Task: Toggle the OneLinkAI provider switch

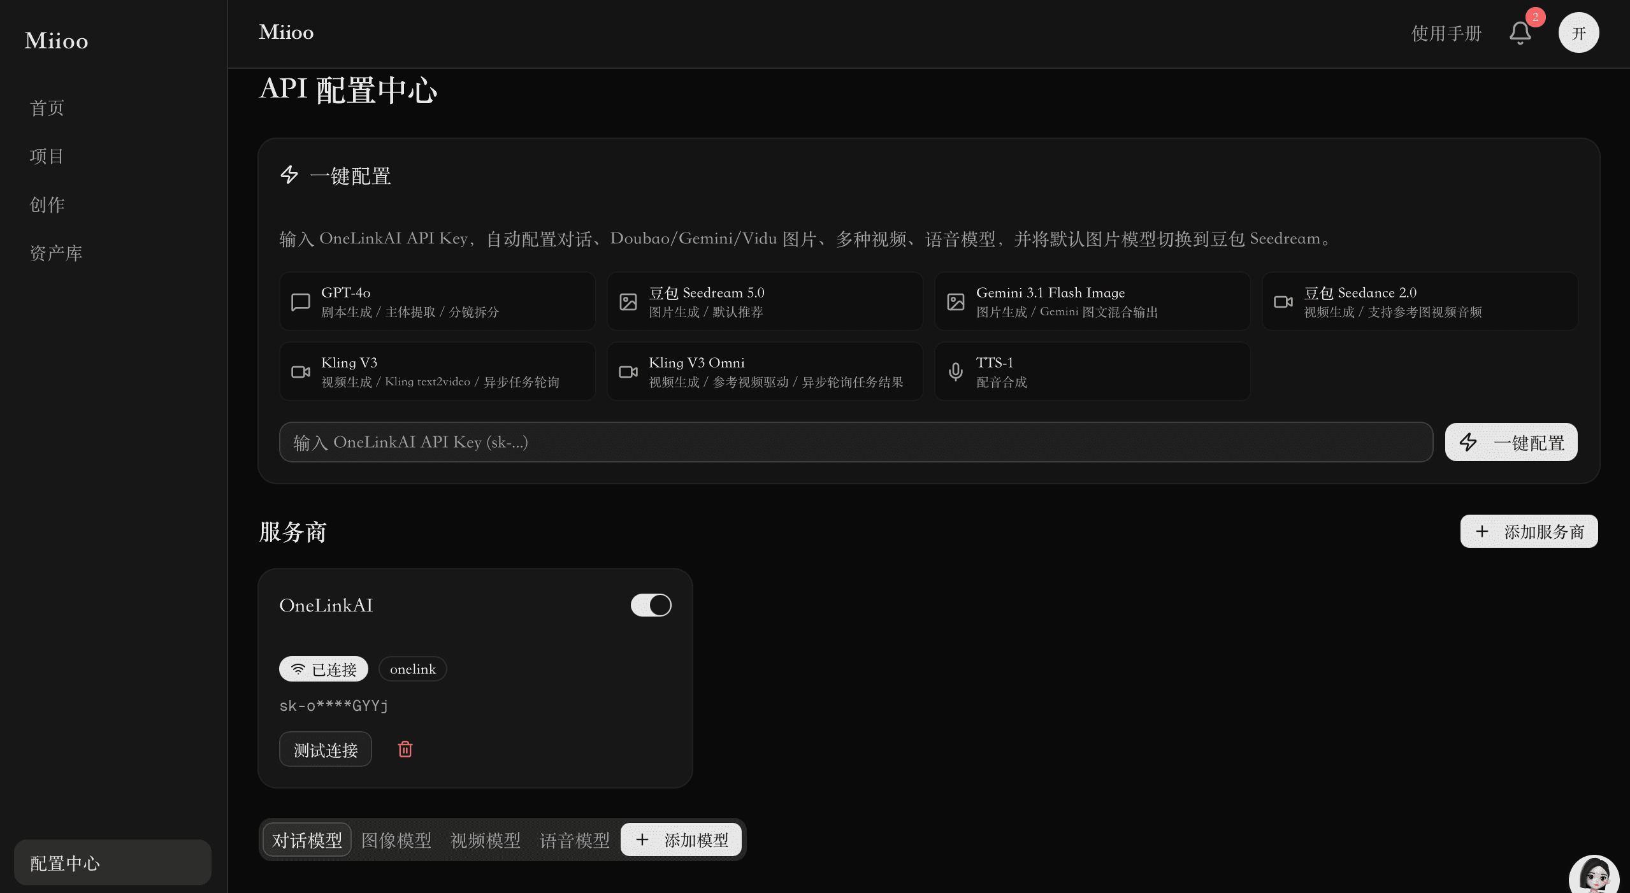Action: tap(651, 605)
